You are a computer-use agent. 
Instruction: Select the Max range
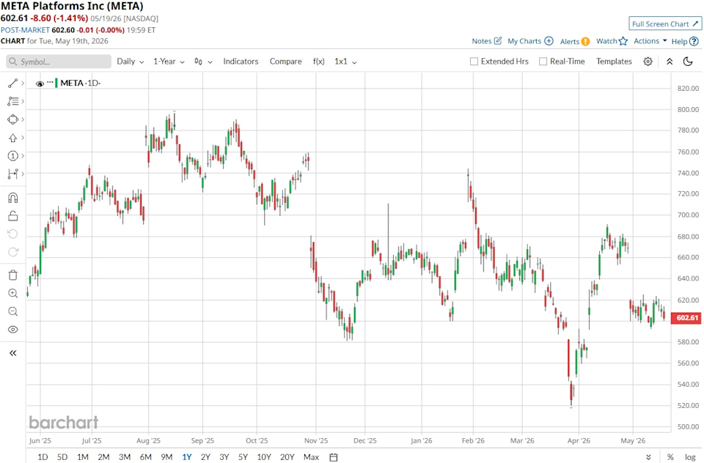[311, 457]
